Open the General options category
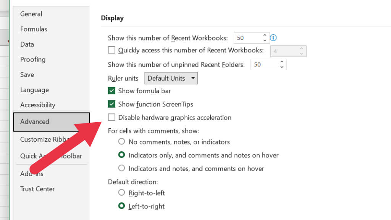This screenshot has width=391, height=220. click(x=31, y=14)
